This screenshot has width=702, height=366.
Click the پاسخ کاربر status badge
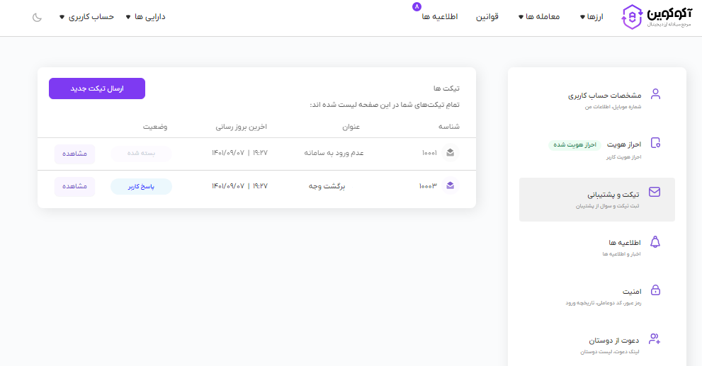tap(141, 186)
